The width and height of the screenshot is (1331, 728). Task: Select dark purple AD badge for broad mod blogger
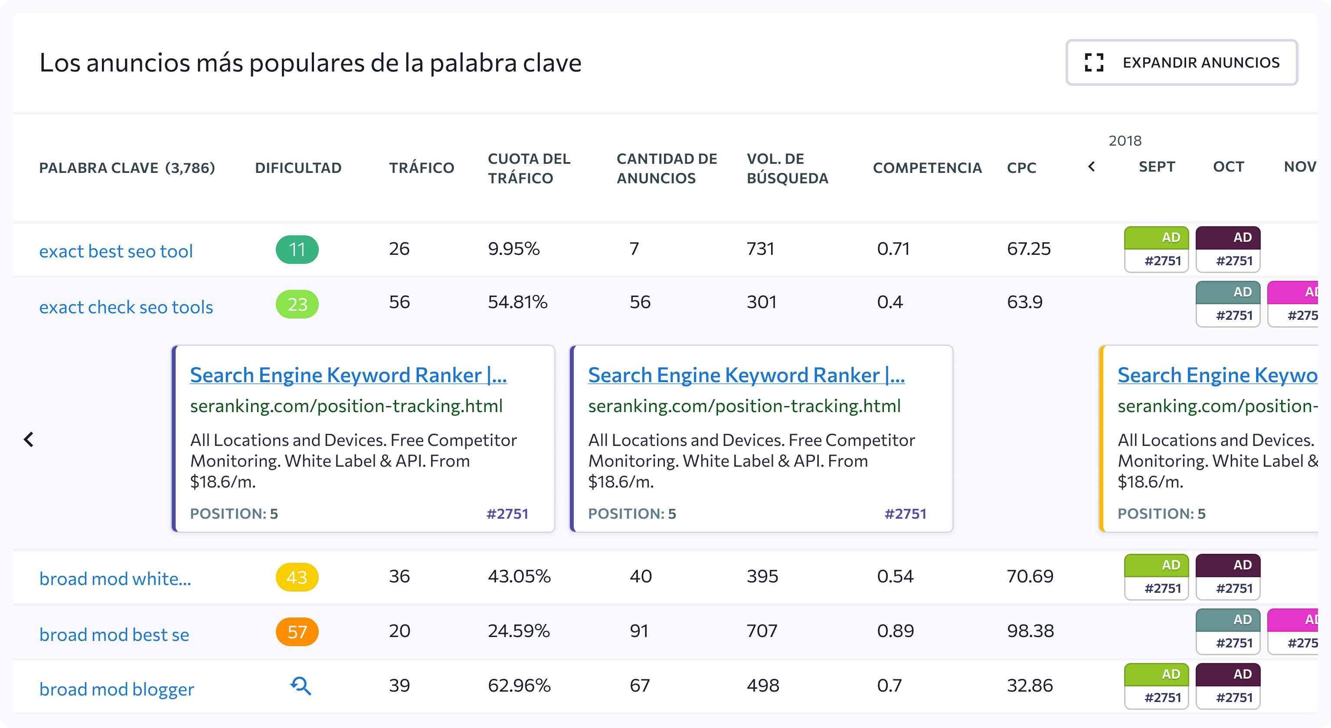pyautogui.click(x=1228, y=686)
